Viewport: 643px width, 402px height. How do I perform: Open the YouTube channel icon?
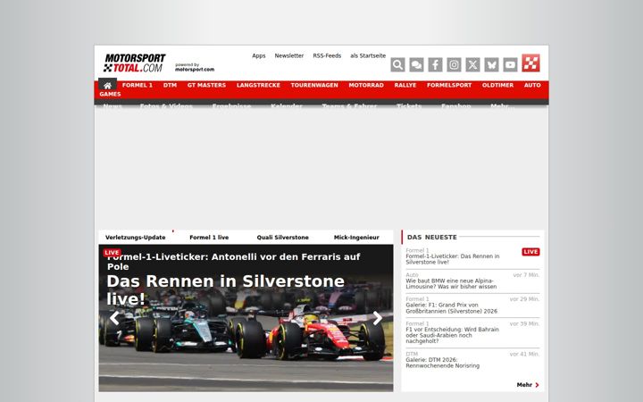coord(510,65)
